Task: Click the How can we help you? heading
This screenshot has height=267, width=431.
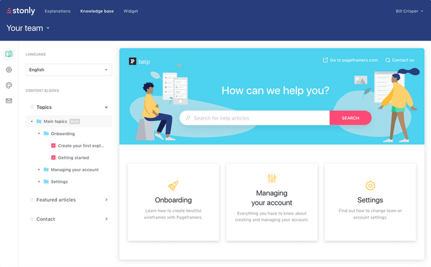Action: (275, 91)
